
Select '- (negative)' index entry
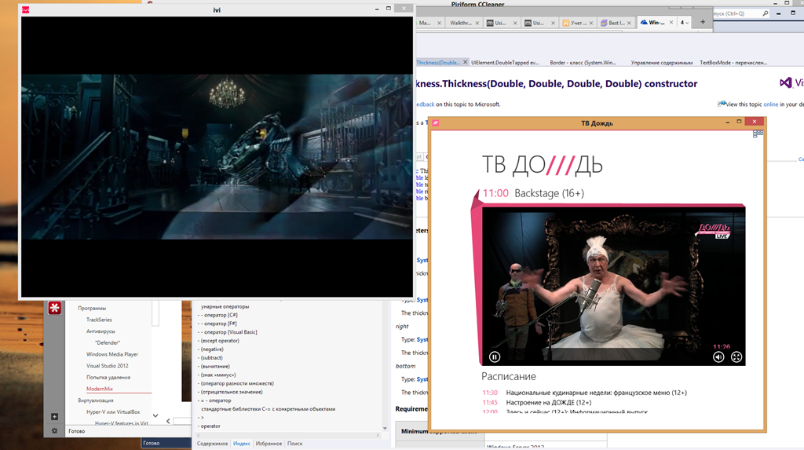coord(210,349)
